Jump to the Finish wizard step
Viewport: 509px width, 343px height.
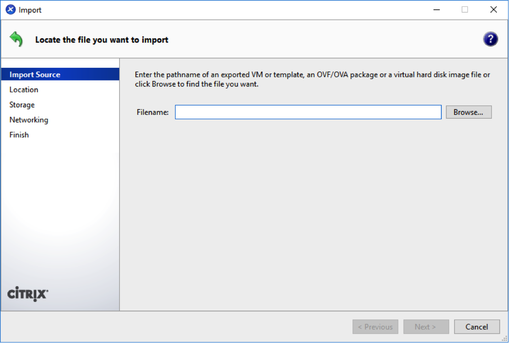[x=19, y=135]
